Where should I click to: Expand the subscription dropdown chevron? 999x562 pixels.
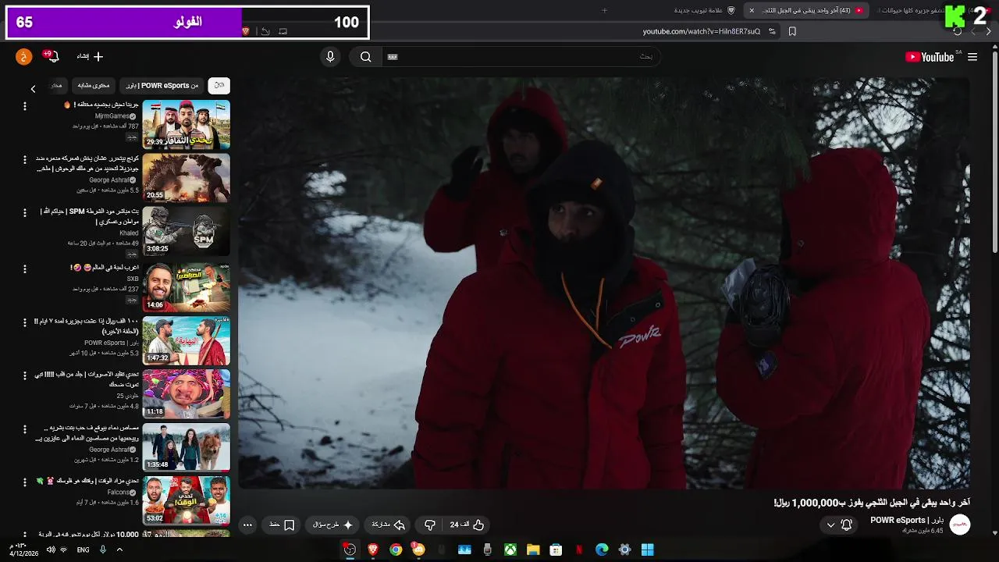(830, 525)
